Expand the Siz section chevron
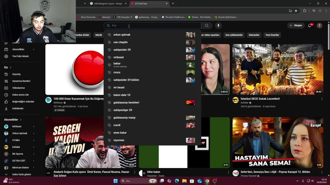 coord(11,67)
